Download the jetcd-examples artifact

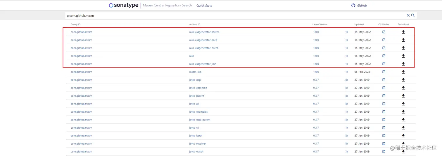pos(403,112)
